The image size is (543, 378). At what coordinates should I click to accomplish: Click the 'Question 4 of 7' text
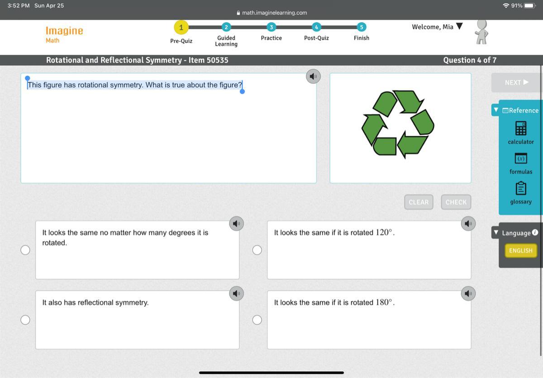[470, 60]
